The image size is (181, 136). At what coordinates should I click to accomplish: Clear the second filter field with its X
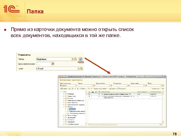tap(94, 86)
